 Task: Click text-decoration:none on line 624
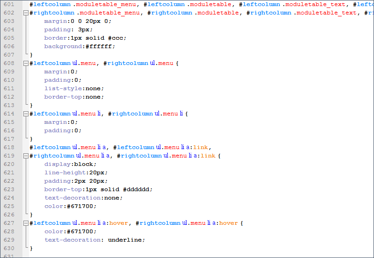pyautogui.click(x=83, y=198)
